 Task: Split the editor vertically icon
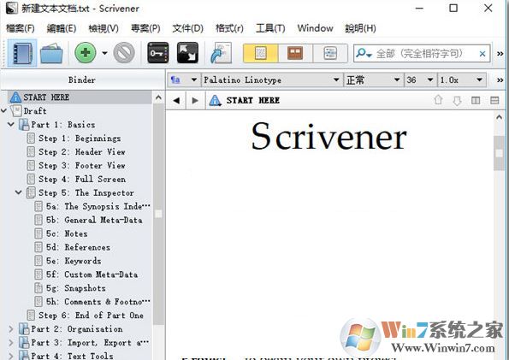tap(476, 101)
